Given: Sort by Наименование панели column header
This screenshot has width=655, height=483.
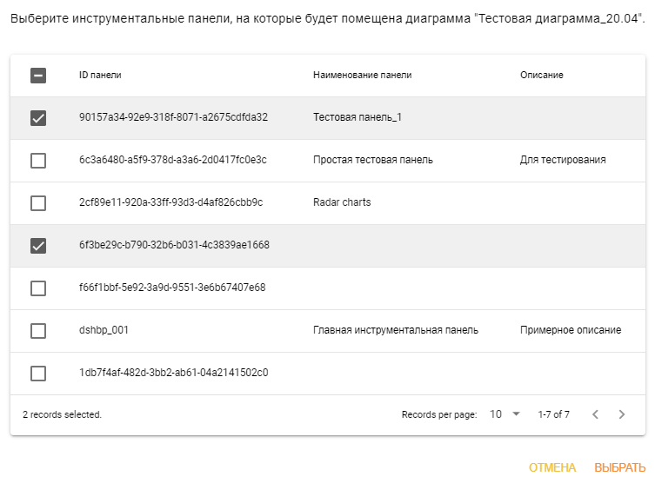Looking at the screenshot, I should (362, 75).
